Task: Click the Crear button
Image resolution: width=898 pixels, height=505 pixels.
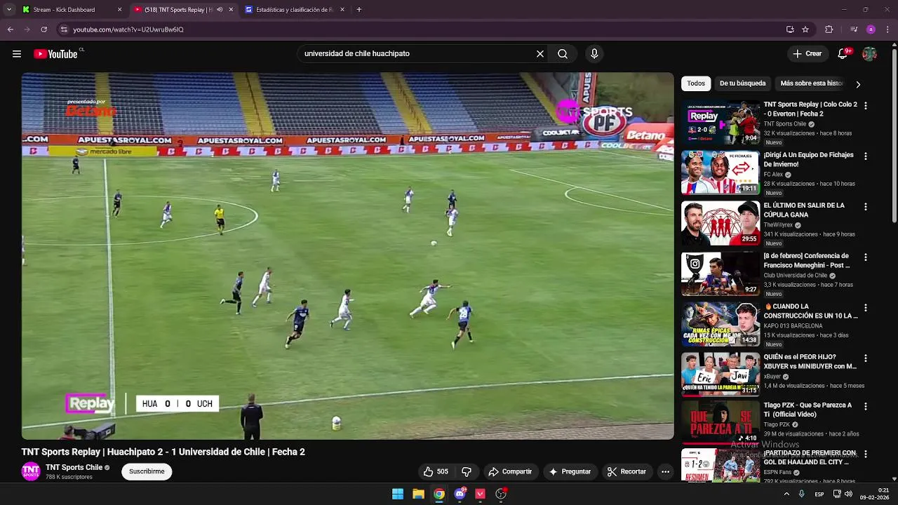Action: pos(807,54)
